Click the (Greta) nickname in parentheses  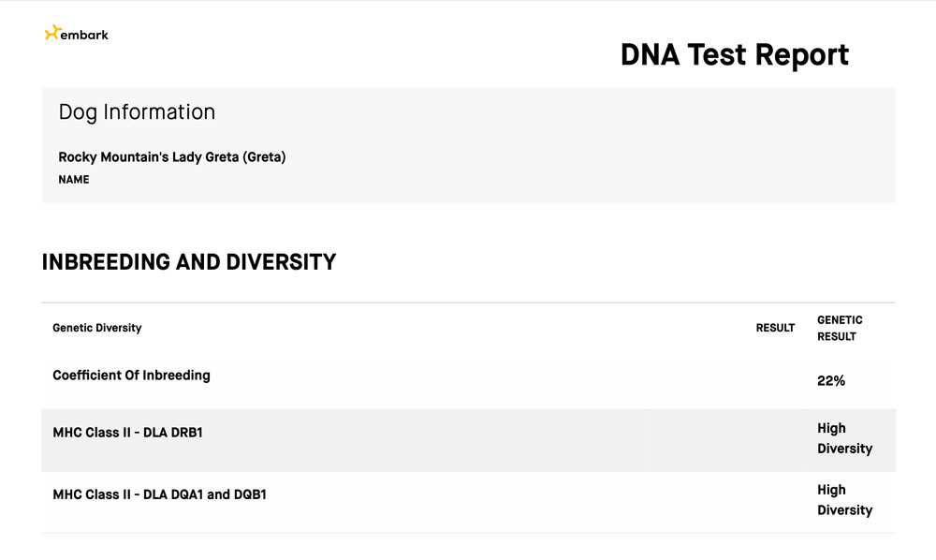pos(264,157)
